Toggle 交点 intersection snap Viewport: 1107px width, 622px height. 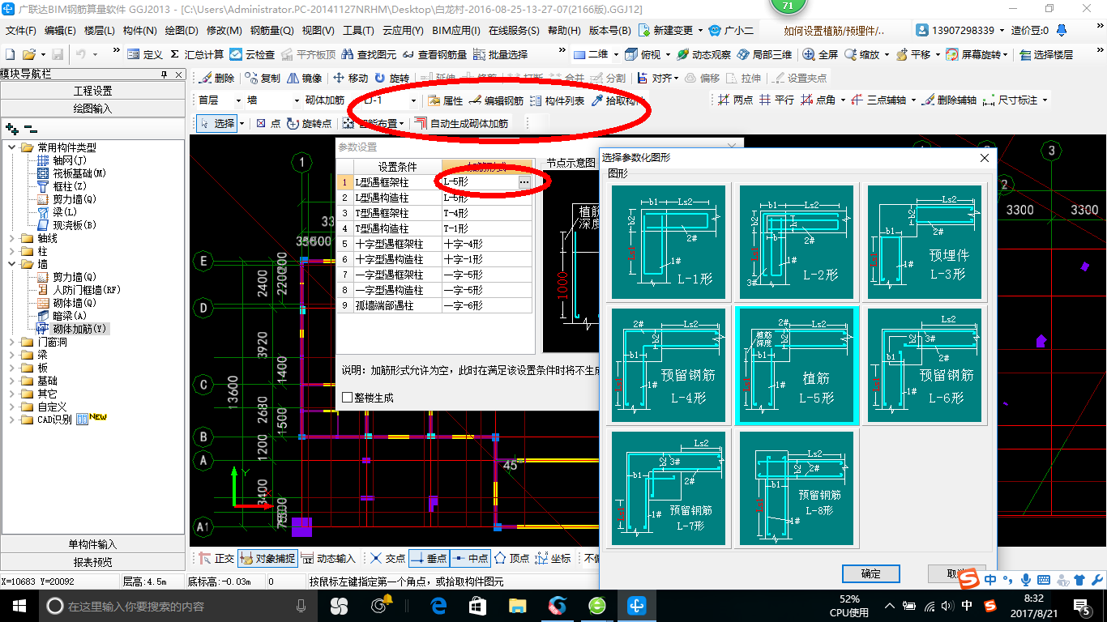coord(388,558)
